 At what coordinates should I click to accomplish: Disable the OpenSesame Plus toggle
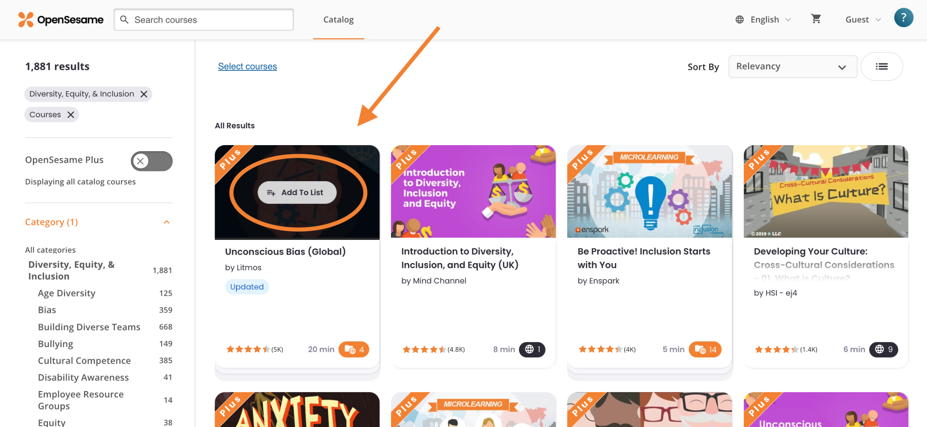coord(151,161)
